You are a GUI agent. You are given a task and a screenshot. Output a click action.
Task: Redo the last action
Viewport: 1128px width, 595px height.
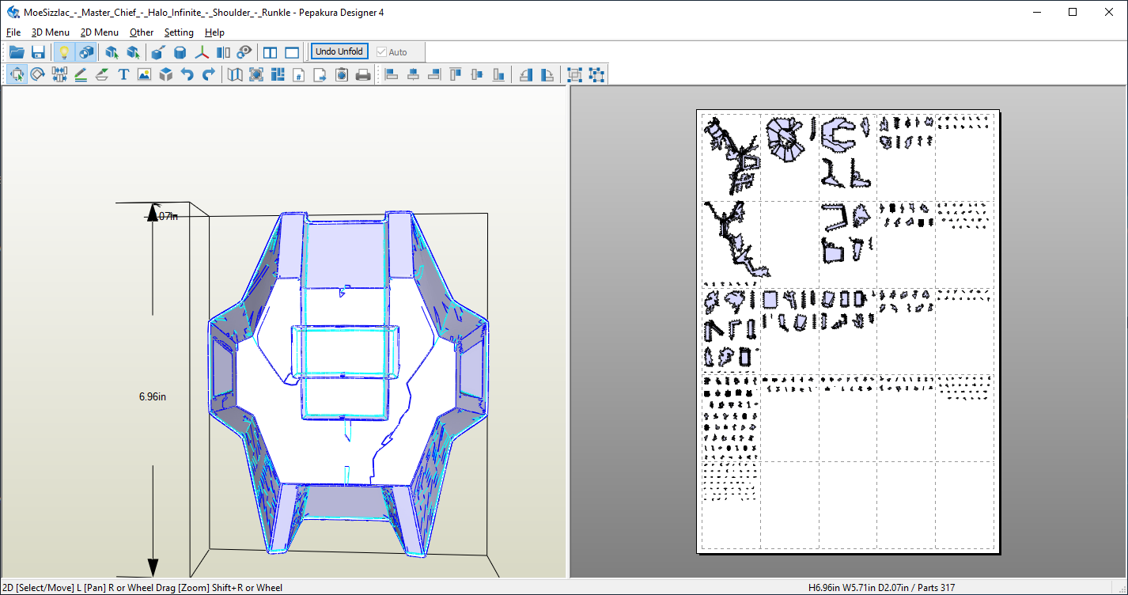tap(209, 74)
